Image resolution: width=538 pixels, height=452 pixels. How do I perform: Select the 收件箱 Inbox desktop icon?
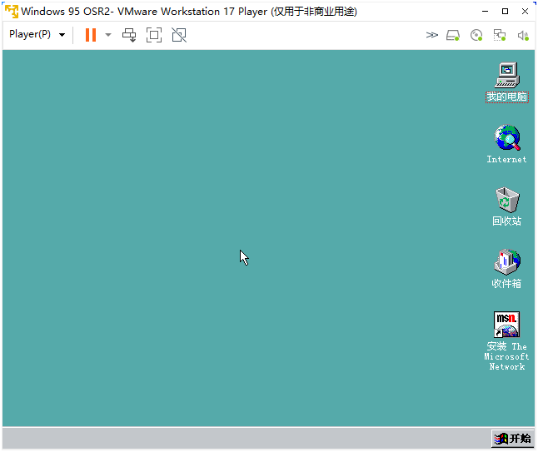click(x=506, y=262)
